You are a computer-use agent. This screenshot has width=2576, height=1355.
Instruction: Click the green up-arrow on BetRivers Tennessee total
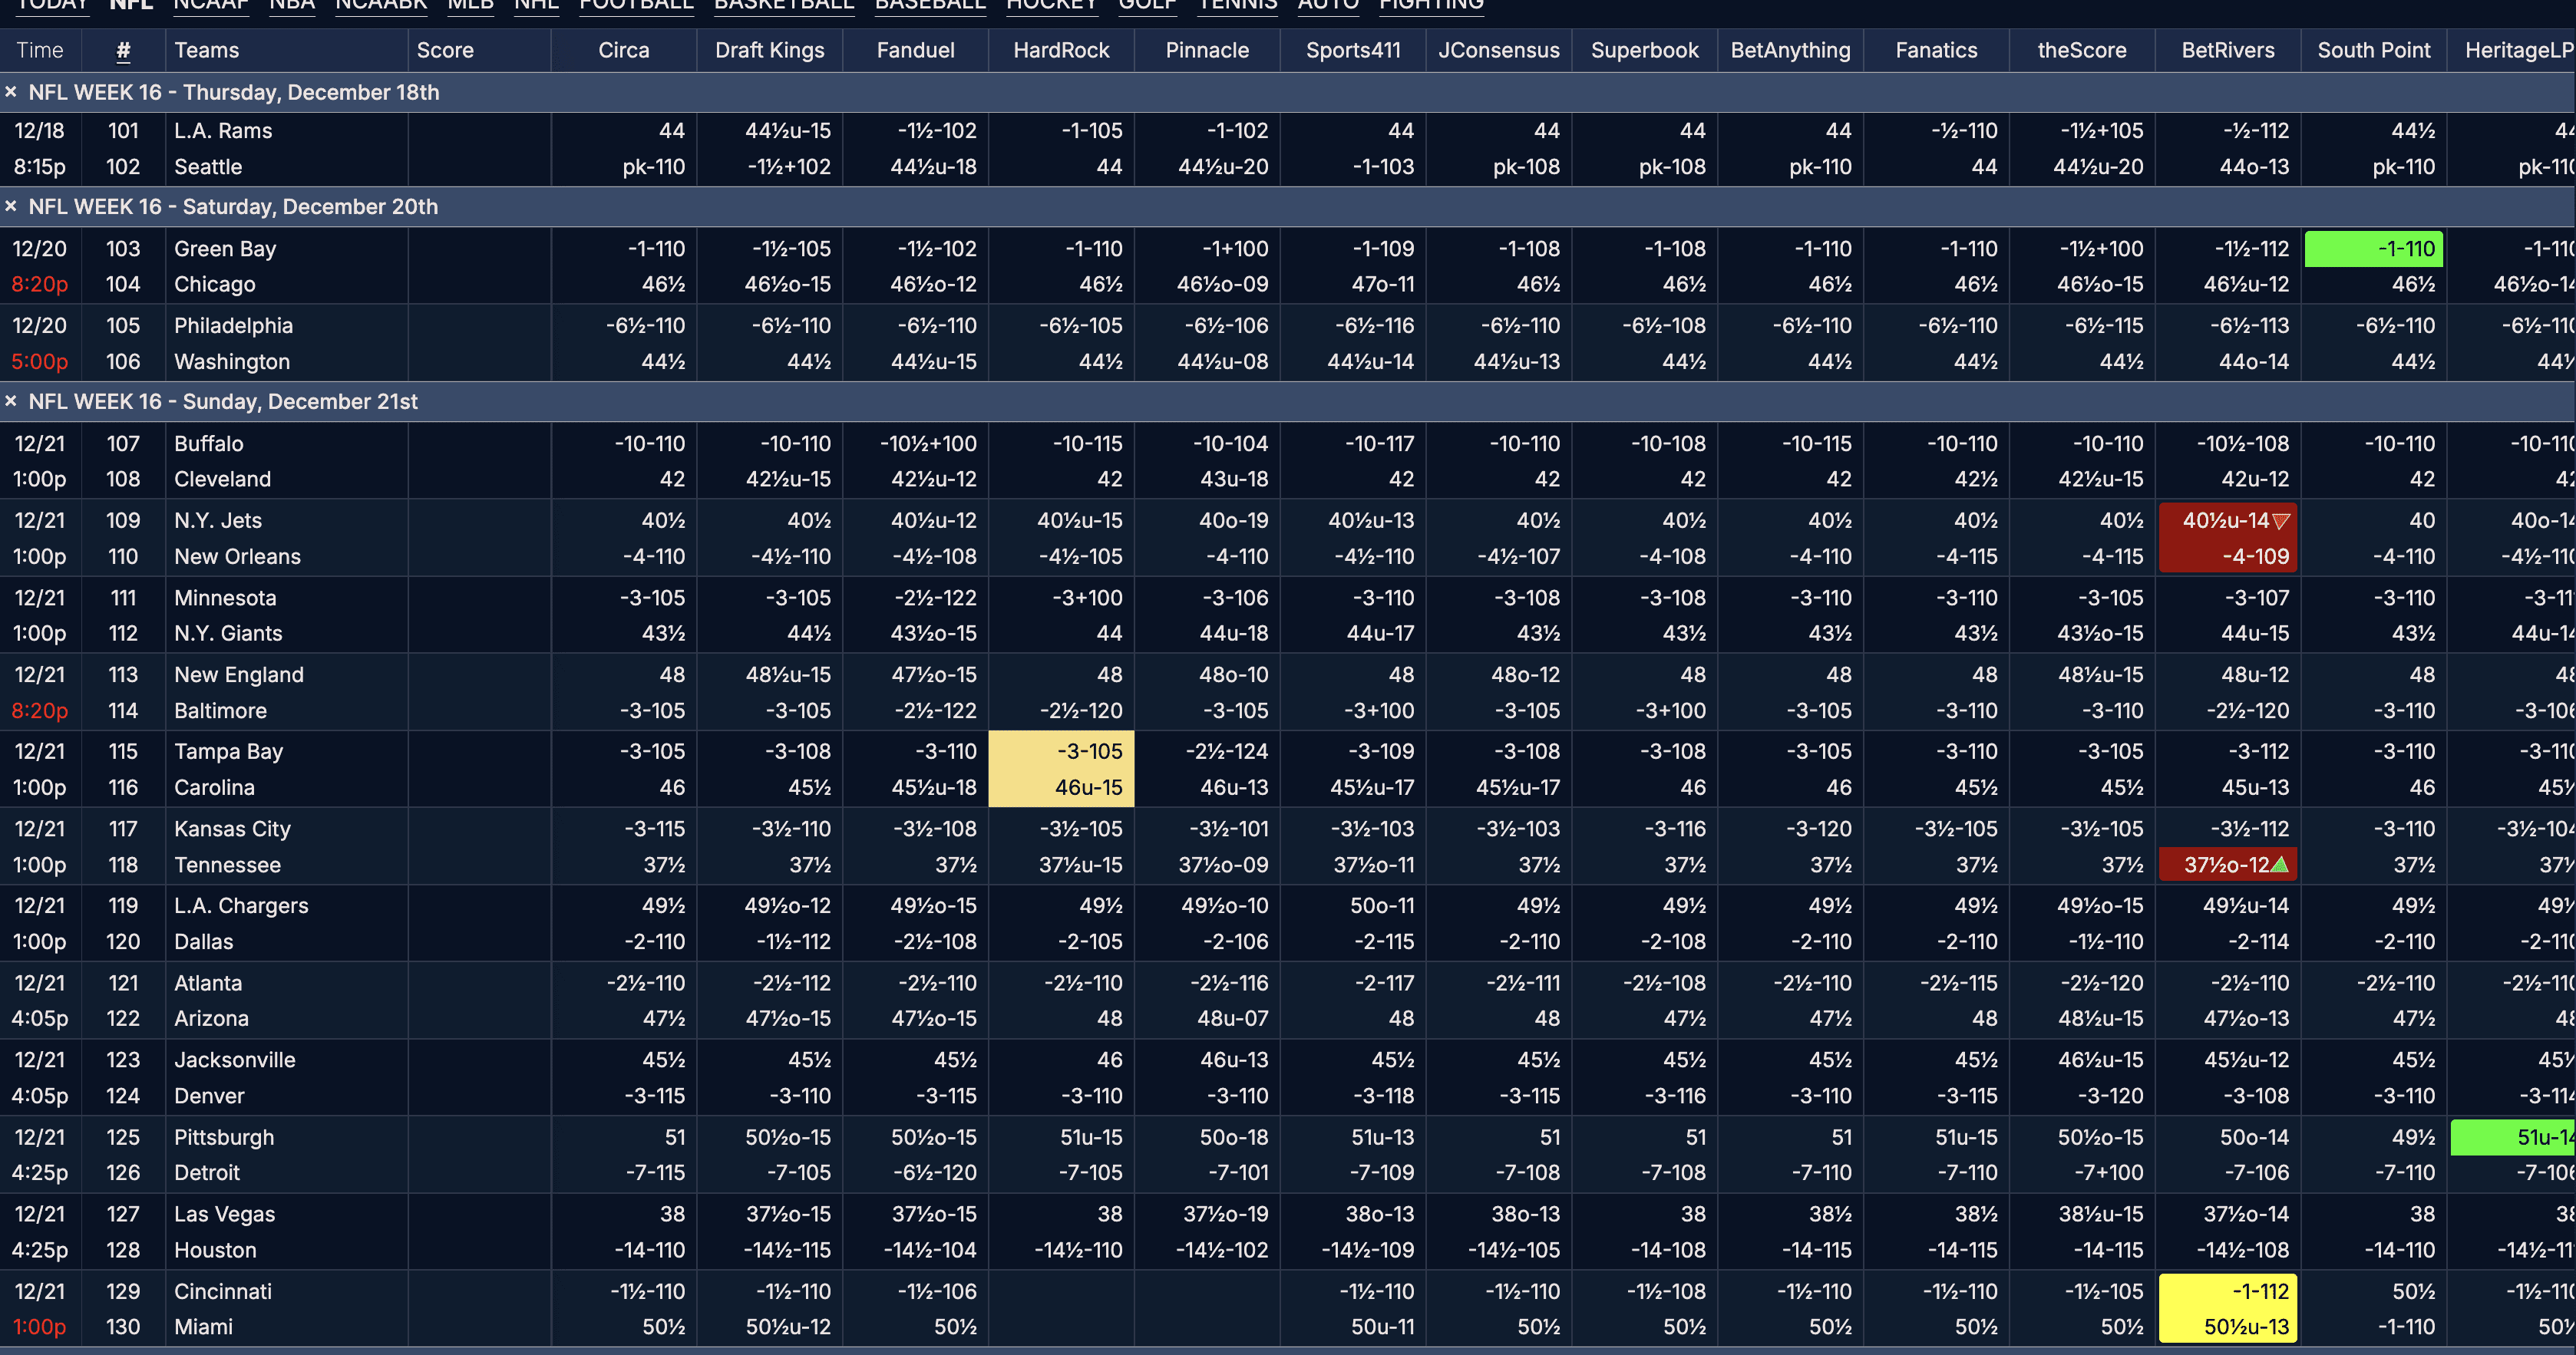coord(2279,865)
